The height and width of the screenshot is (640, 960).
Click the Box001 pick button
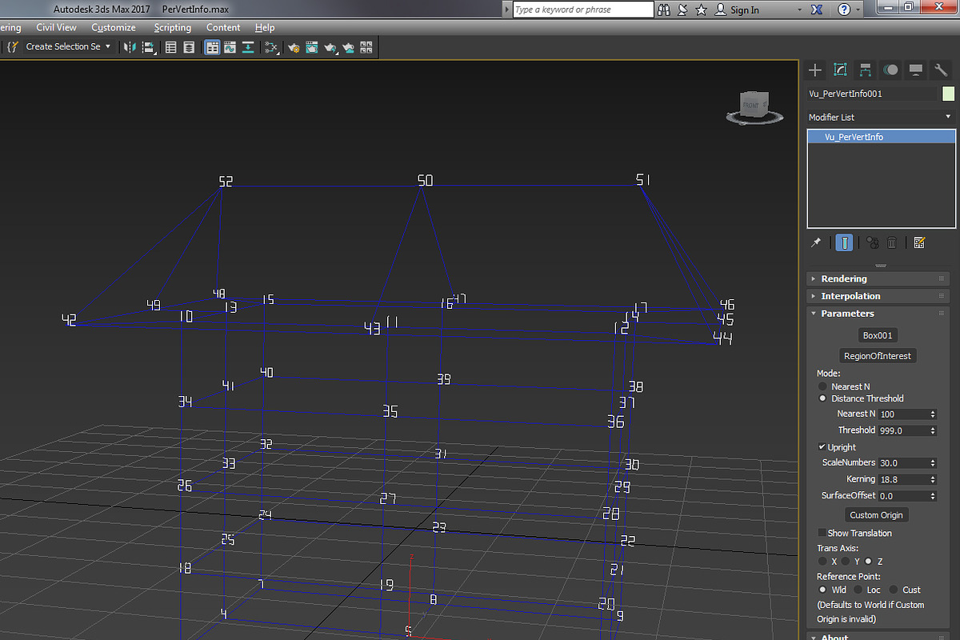[876, 335]
